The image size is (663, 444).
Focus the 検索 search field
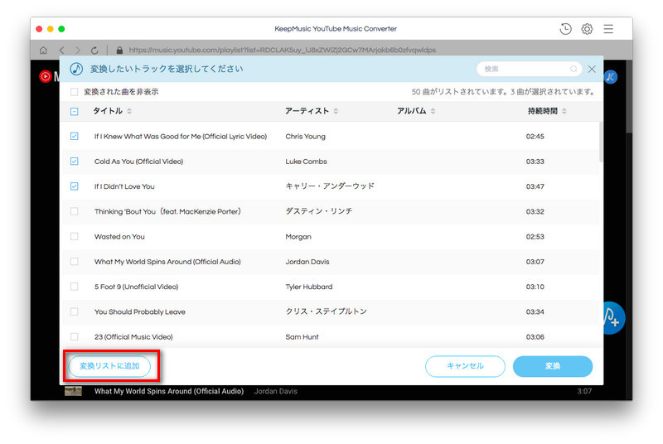point(529,69)
